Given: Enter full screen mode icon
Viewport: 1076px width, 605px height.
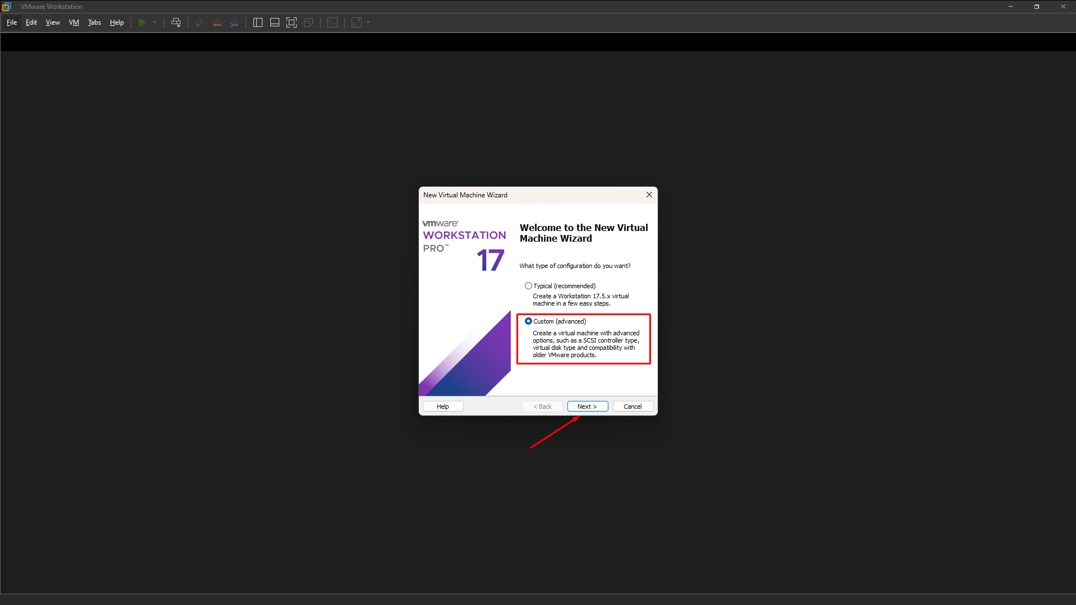Looking at the screenshot, I should click(292, 22).
